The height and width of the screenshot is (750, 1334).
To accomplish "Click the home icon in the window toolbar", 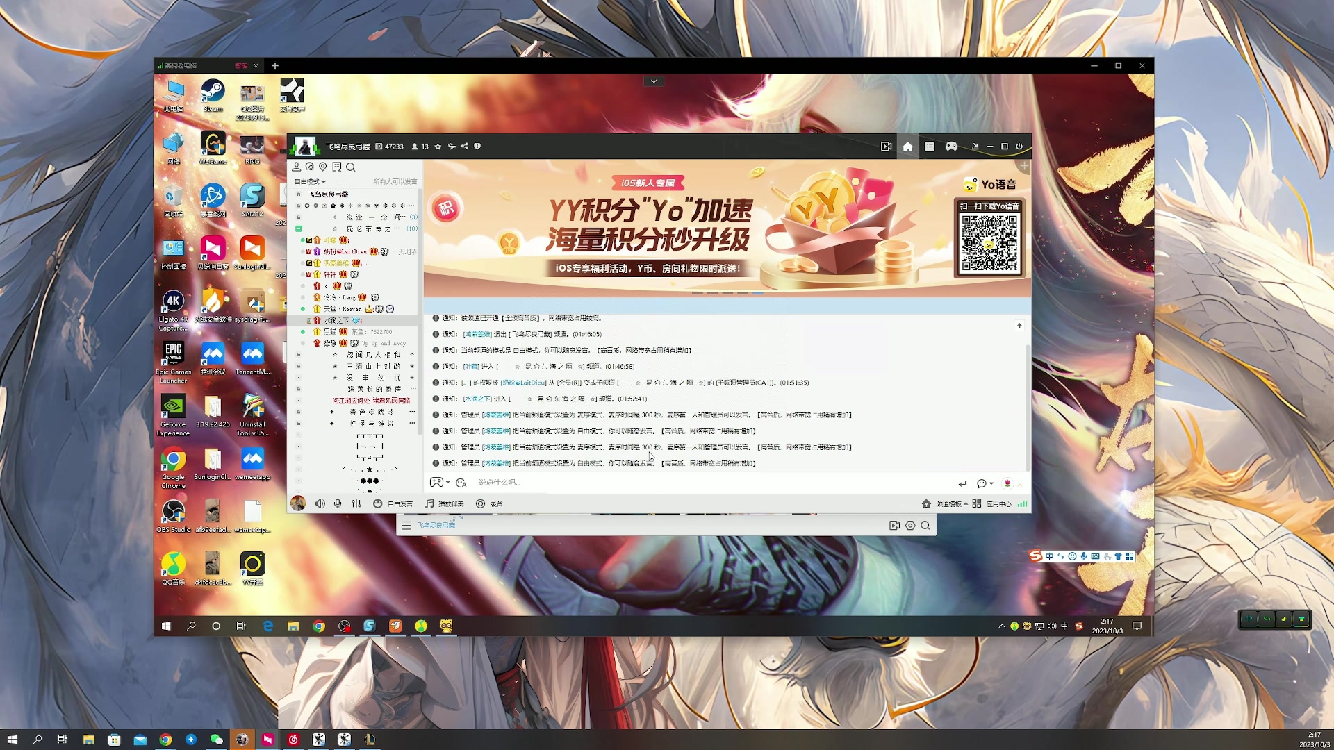I will coord(907,147).
